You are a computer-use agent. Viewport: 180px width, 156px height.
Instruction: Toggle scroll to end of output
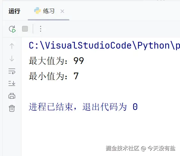12,83
